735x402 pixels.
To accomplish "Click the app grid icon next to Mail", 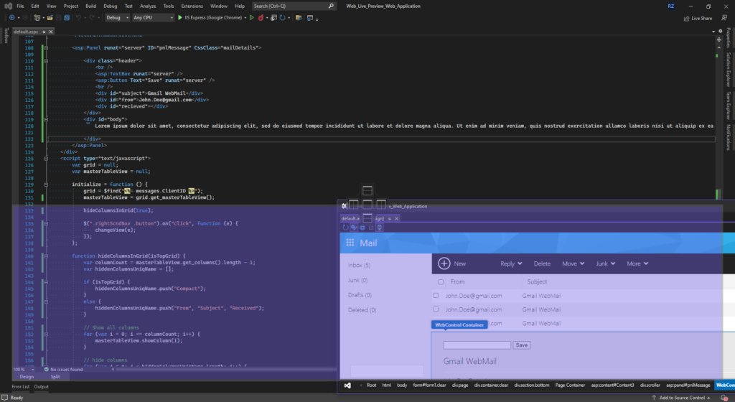I will pos(350,243).
